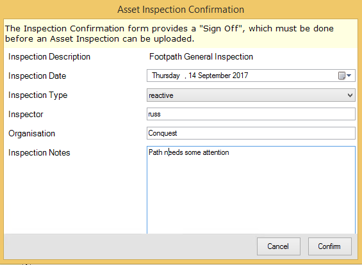Open the combo box showing 'reactive'
362x265 pixels.
coord(251,95)
